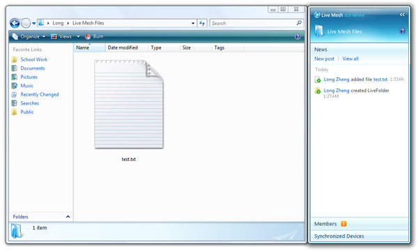Collapse the Live Mesh sidebar chevrons
This screenshot has width=418, height=251.
tap(402, 15)
